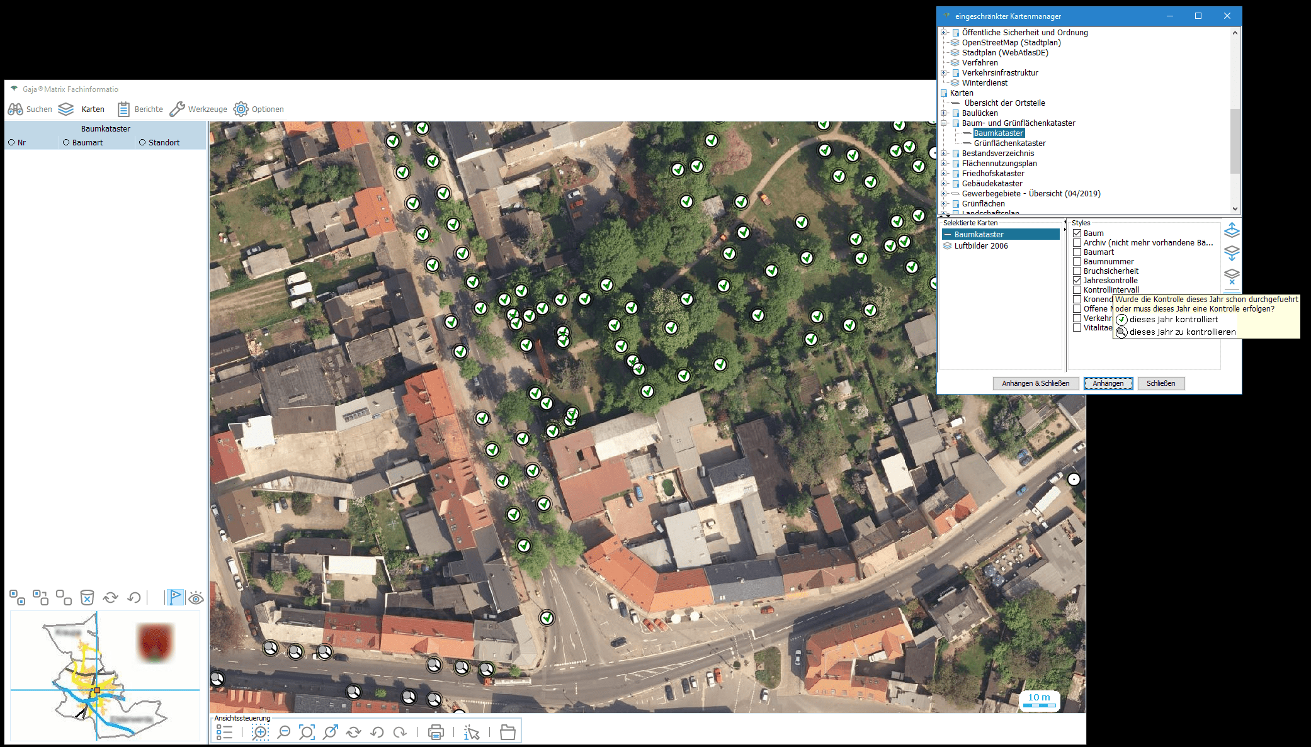Click the delete selection bin icon
Image resolution: width=1311 pixels, height=747 pixels.
pos(87,597)
